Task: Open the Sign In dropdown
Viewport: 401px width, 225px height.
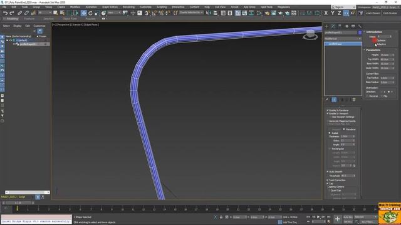Action: click(x=343, y=7)
